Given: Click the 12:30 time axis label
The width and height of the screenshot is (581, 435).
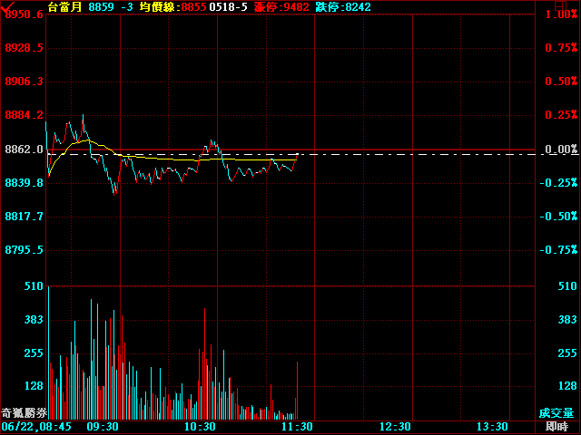Looking at the screenshot, I should (x=395, y=427).
